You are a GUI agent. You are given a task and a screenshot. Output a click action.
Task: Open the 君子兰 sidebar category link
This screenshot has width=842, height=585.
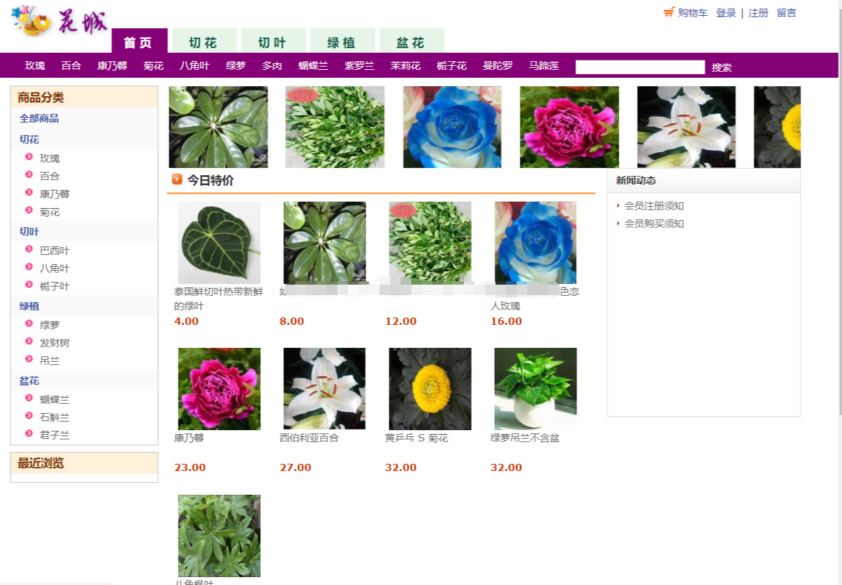click(x=55, y=435)
